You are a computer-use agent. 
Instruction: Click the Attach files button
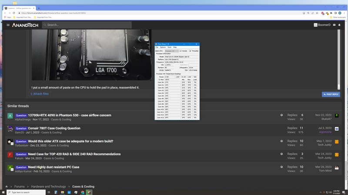click(40, 94)
